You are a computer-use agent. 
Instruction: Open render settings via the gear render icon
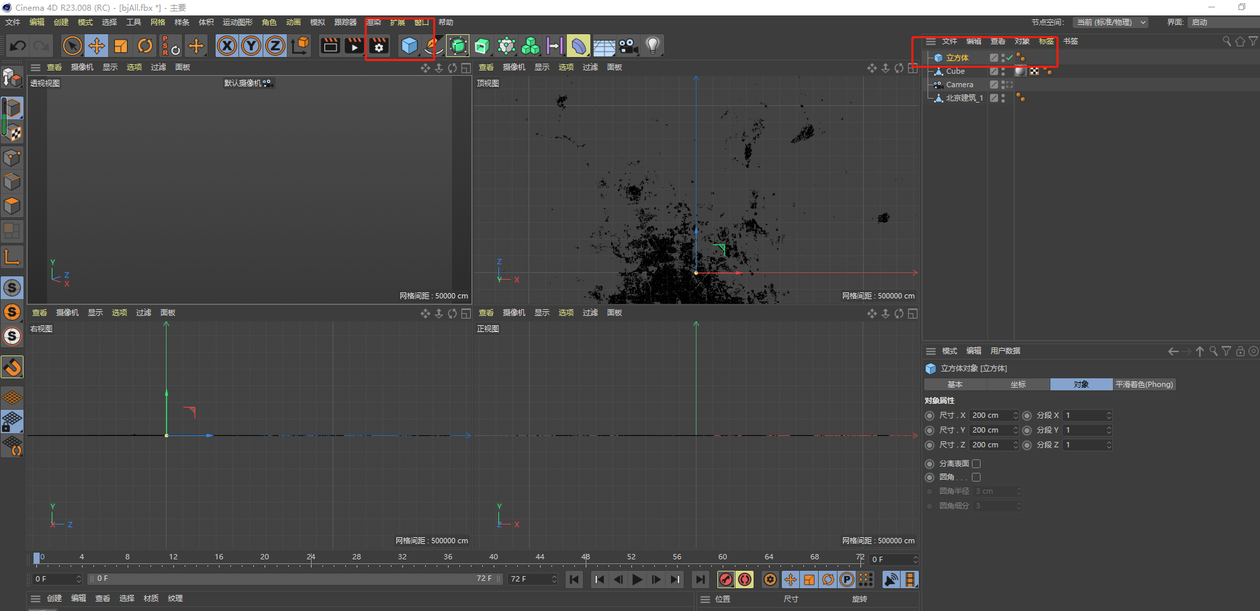379,46
